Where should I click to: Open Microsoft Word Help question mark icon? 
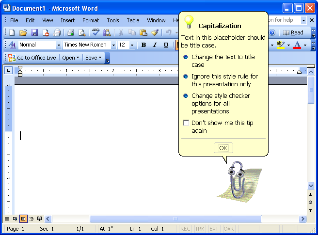pos(272,32)
